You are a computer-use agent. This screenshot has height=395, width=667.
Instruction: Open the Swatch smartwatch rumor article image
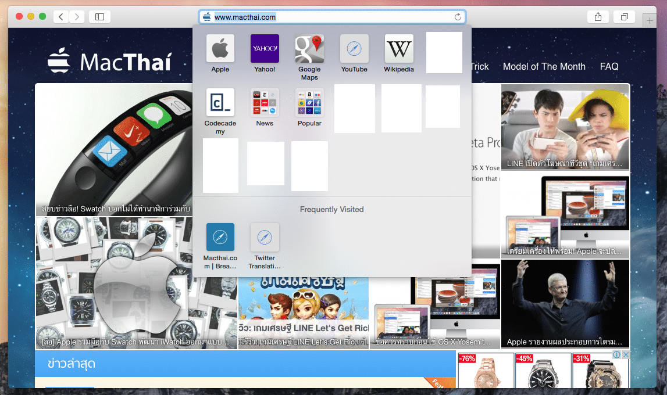coord(114,149)
